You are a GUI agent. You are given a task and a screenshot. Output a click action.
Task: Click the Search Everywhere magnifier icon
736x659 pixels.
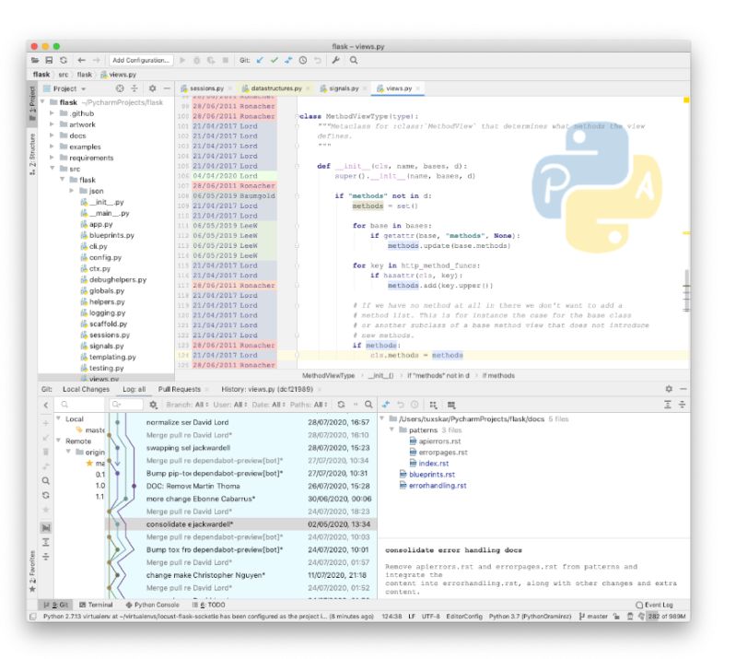(354, 60)
